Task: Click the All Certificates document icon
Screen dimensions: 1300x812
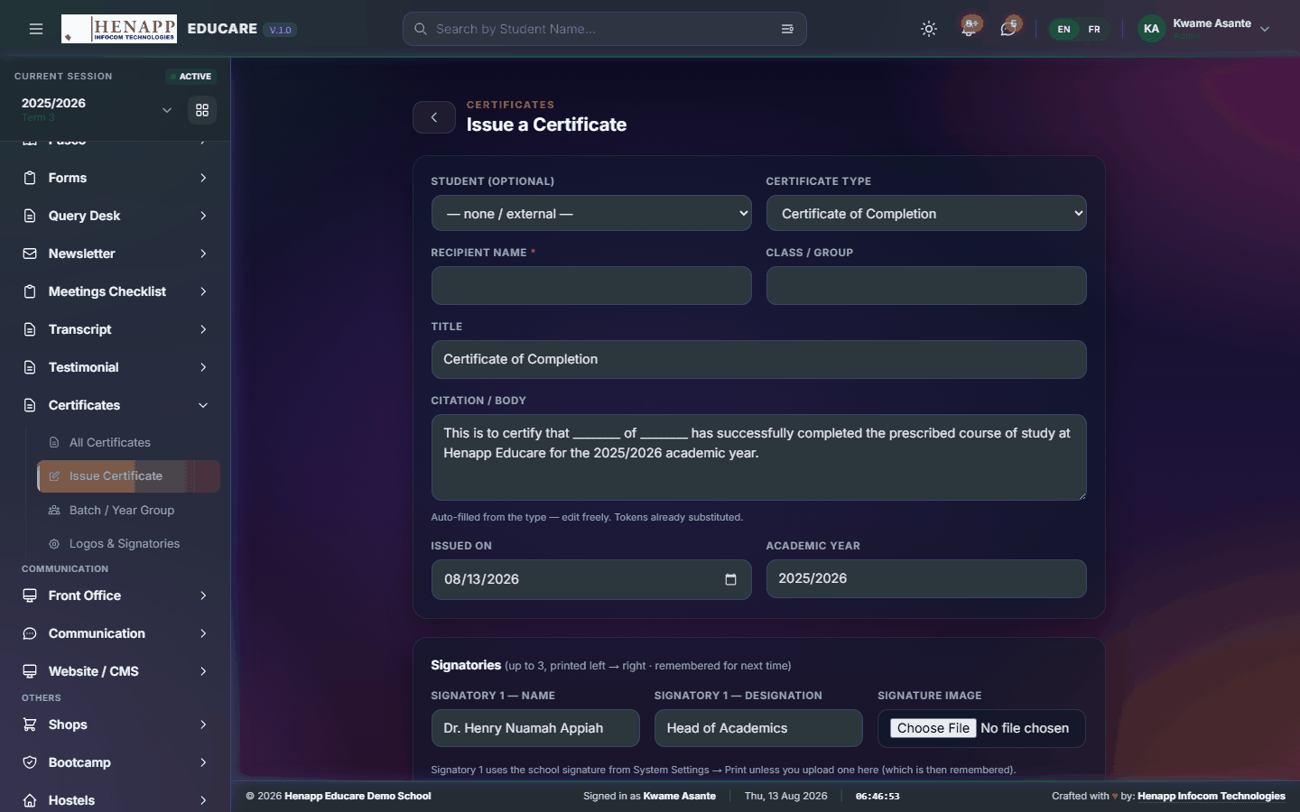Action: 54,442
